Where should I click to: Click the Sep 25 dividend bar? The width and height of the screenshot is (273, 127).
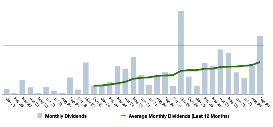pos(260,65)
